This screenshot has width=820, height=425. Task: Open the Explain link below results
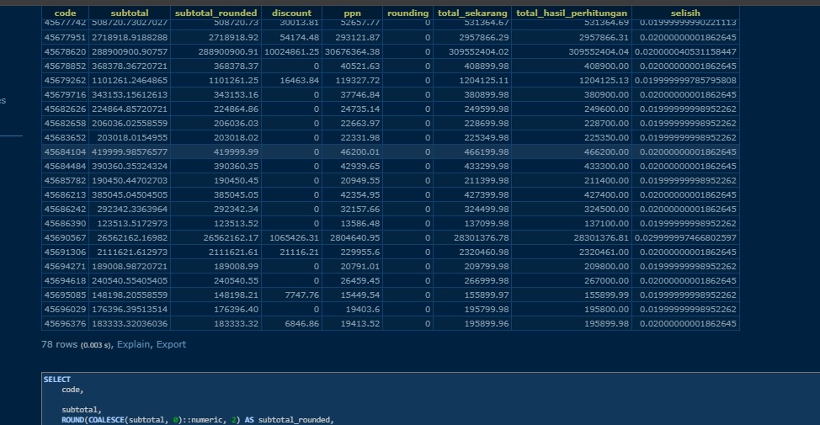[133, 344]
